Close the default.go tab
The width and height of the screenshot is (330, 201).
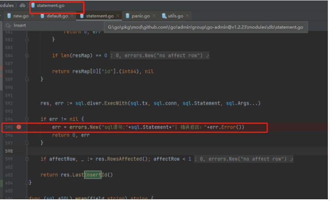(x=72, y=16)
